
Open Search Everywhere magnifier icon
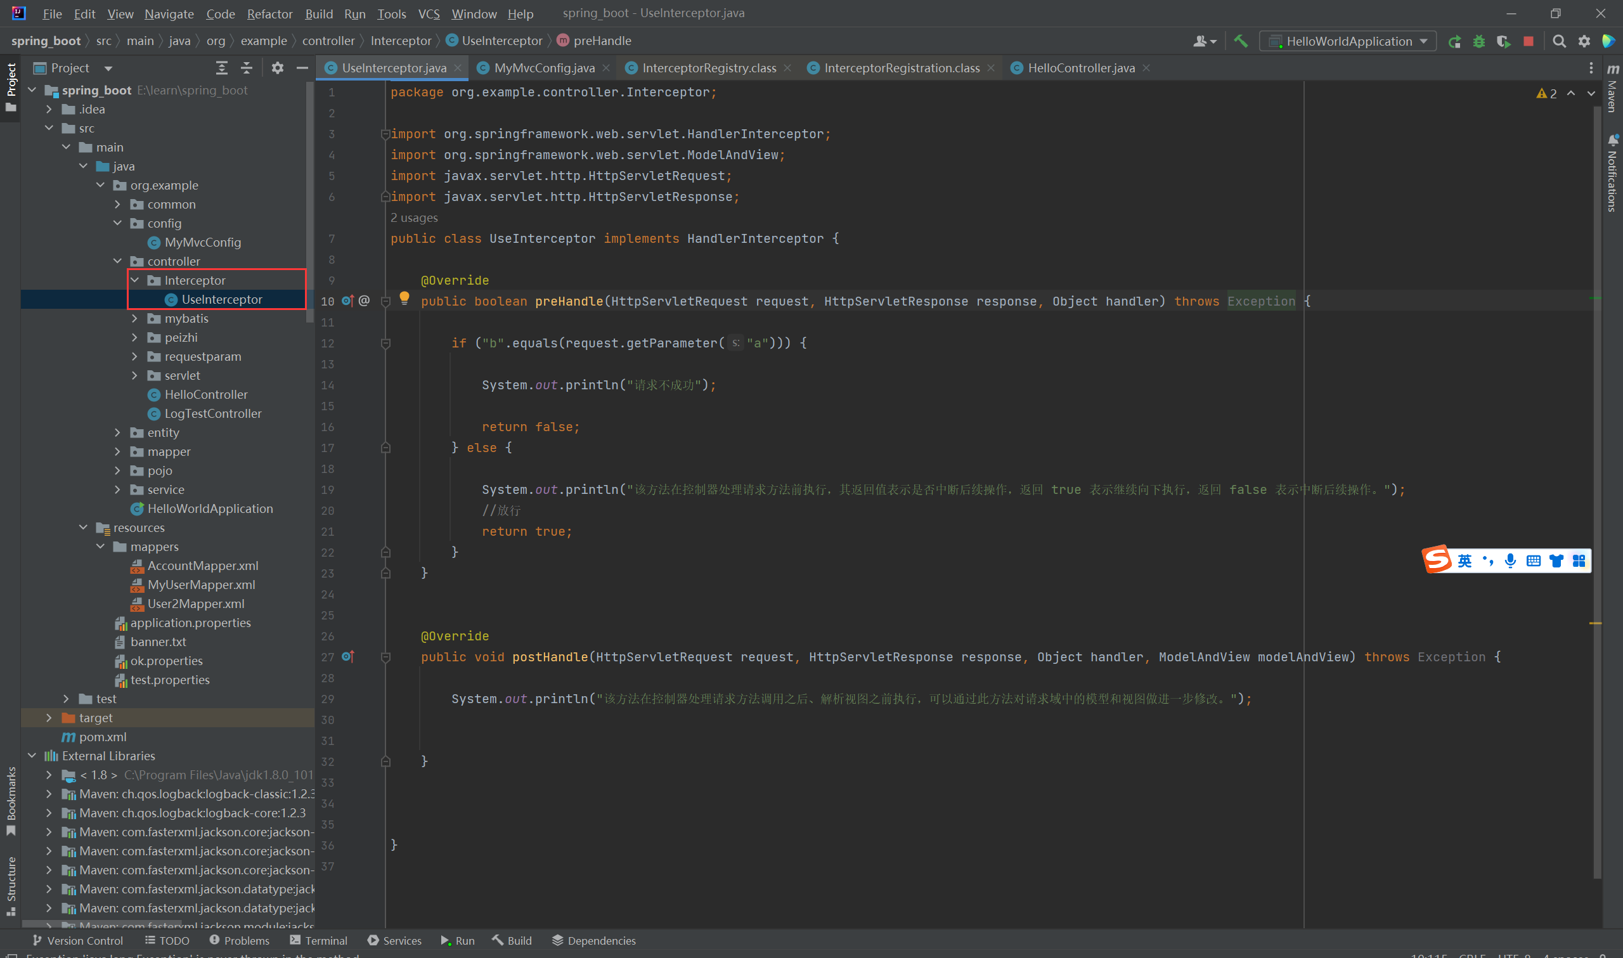pyautogui.click(x=1558, y=41)
